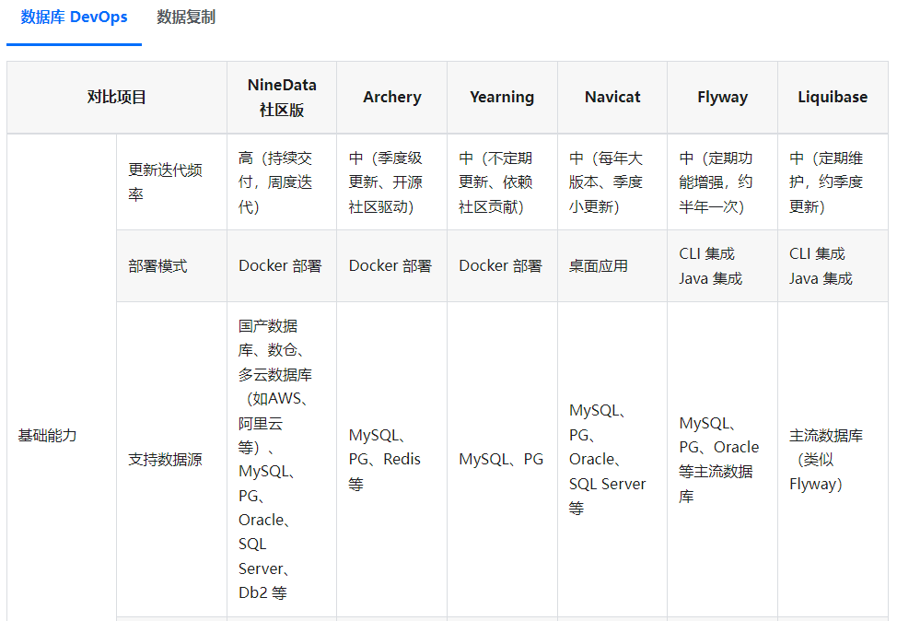This screenshot has width=897, height=621.
Task: Click the Liquibase column header
Action: [833, 98]
